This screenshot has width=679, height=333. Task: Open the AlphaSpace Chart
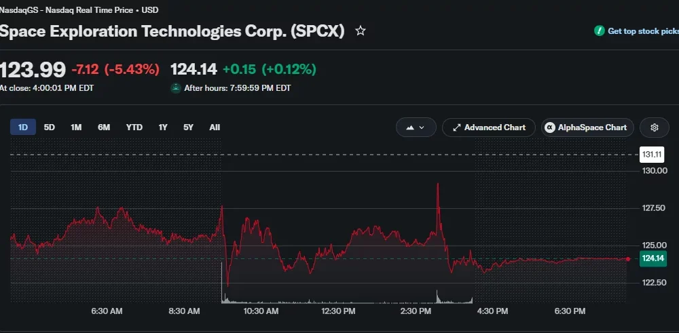(x=587, y=128)
